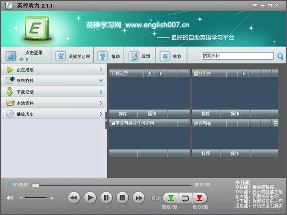
Task: Click the download icon in the 下载记录 panel header
Action: 149,74
